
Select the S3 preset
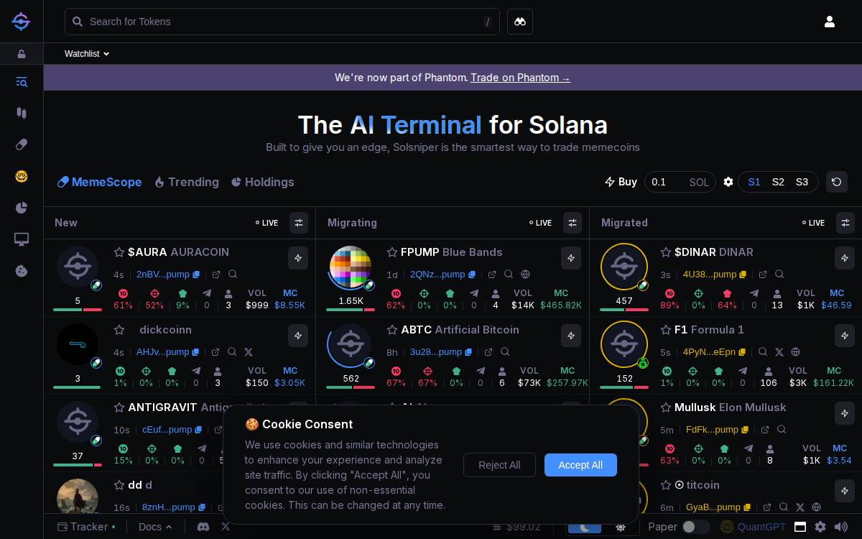click(x=802, y=182)
